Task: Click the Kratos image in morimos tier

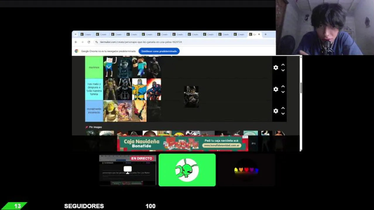Action: (154, 67)
